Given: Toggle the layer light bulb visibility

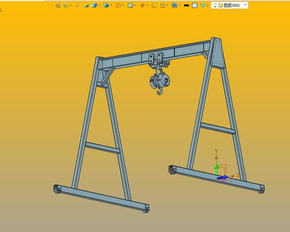Looking at the screenshot, I should pyautogui.click(x=215, y=5).
